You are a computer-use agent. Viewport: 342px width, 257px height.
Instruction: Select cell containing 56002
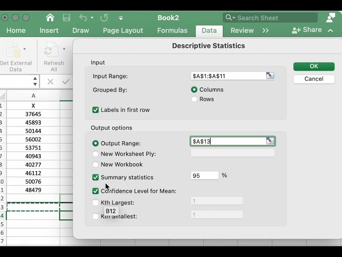pos(33,139)
